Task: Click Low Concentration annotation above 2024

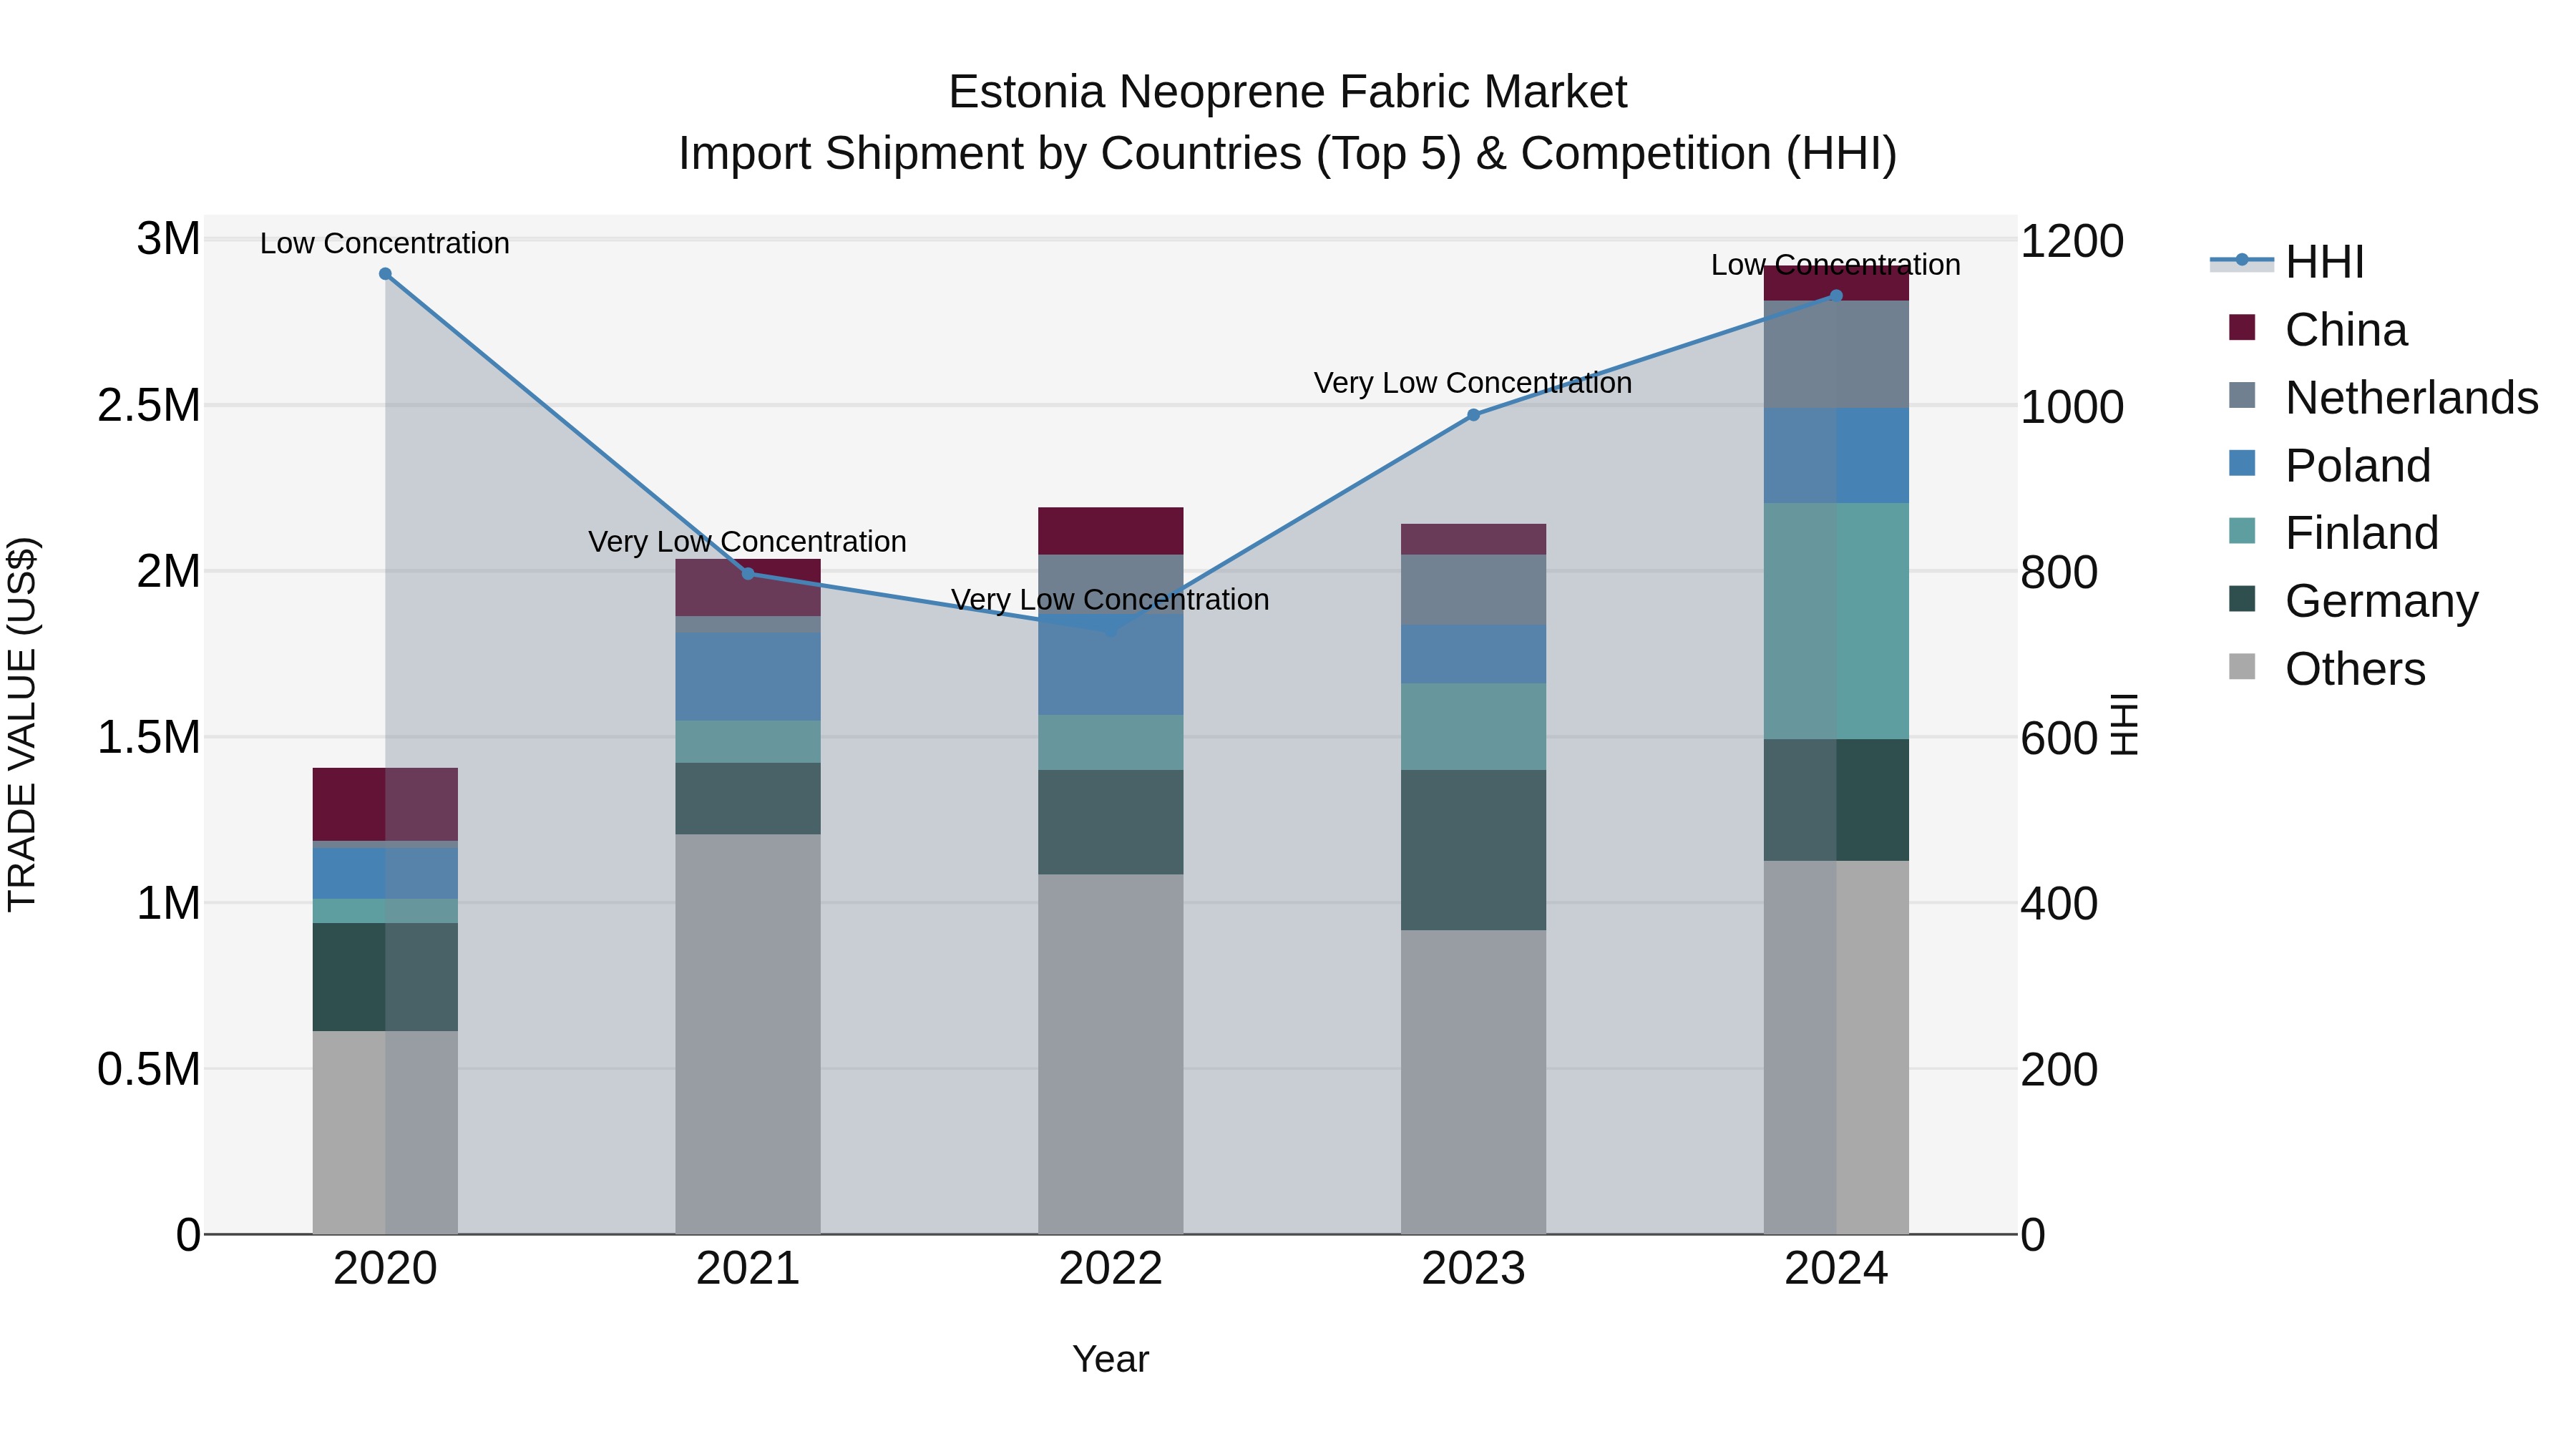Action: (x=1836, y=265)
